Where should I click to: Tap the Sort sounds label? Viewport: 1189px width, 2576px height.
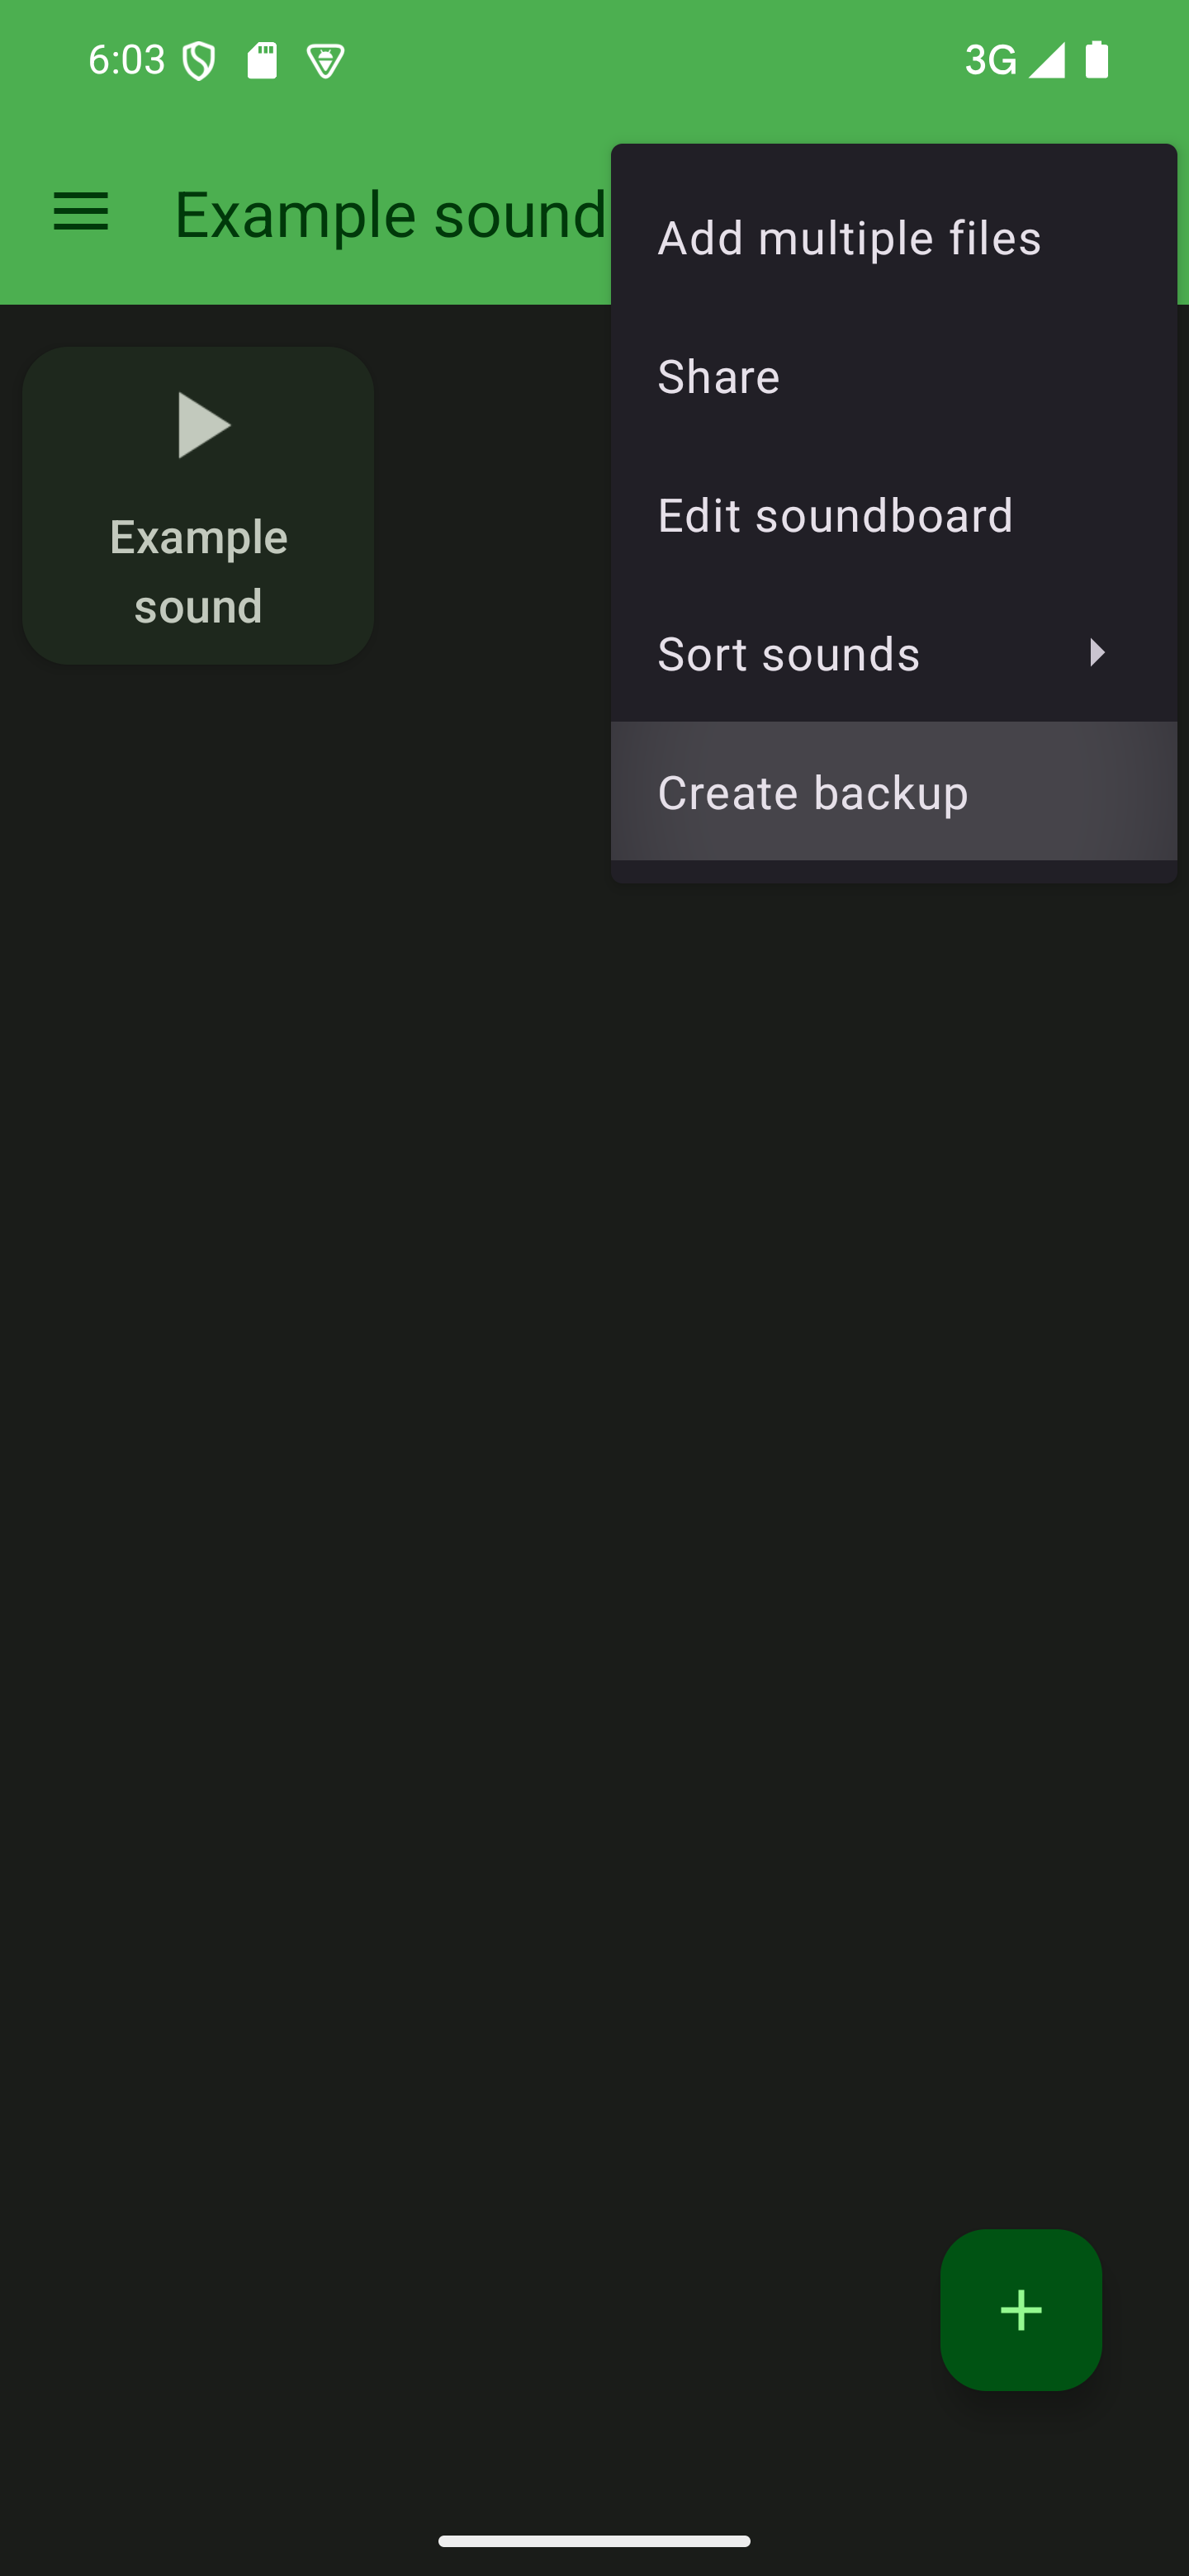(788, 654)
